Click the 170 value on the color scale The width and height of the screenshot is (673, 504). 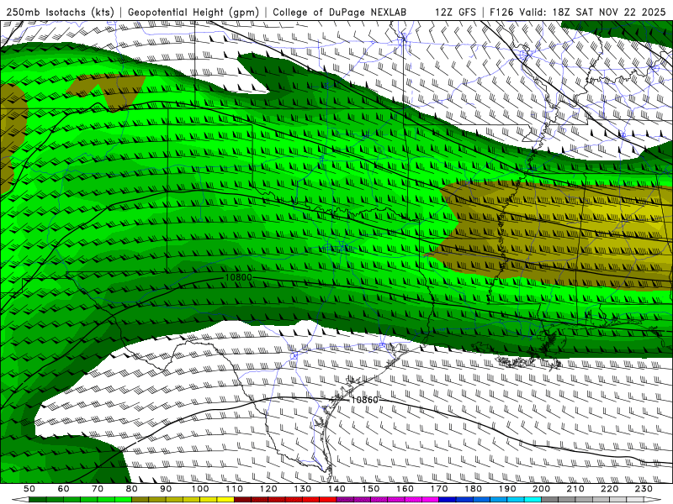click(x=439, y=489)
